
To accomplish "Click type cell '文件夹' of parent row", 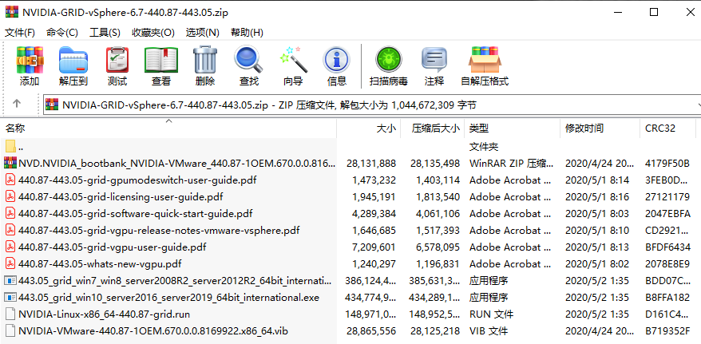I will pos(483,147).
